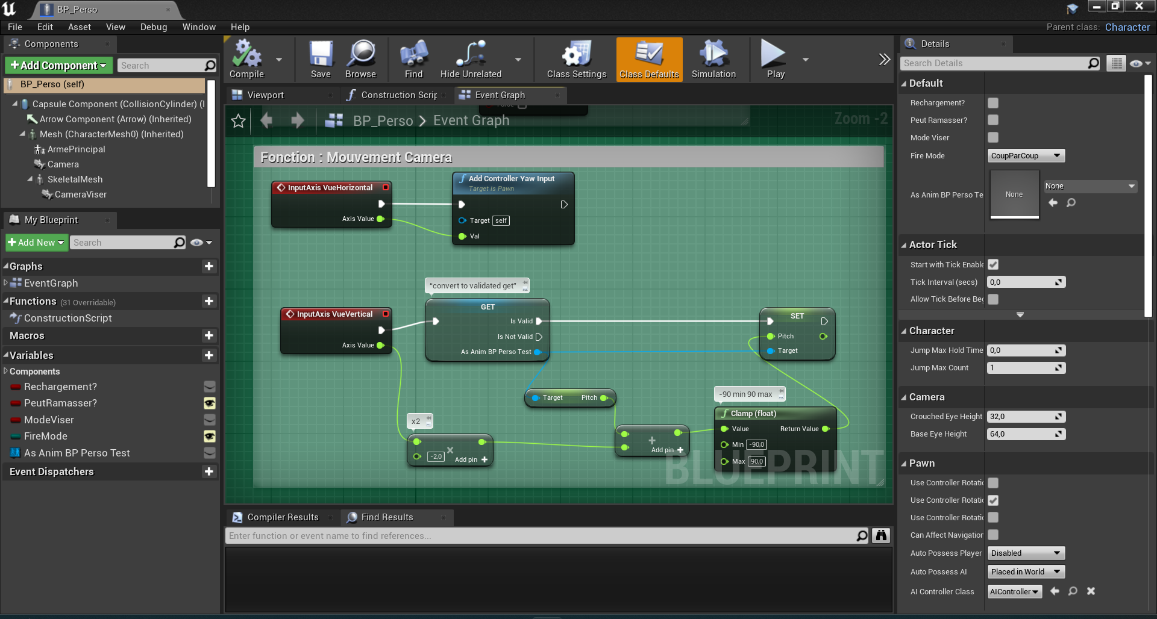
Task: Toggle the Mode Viser checkbox
Action: 993,138
